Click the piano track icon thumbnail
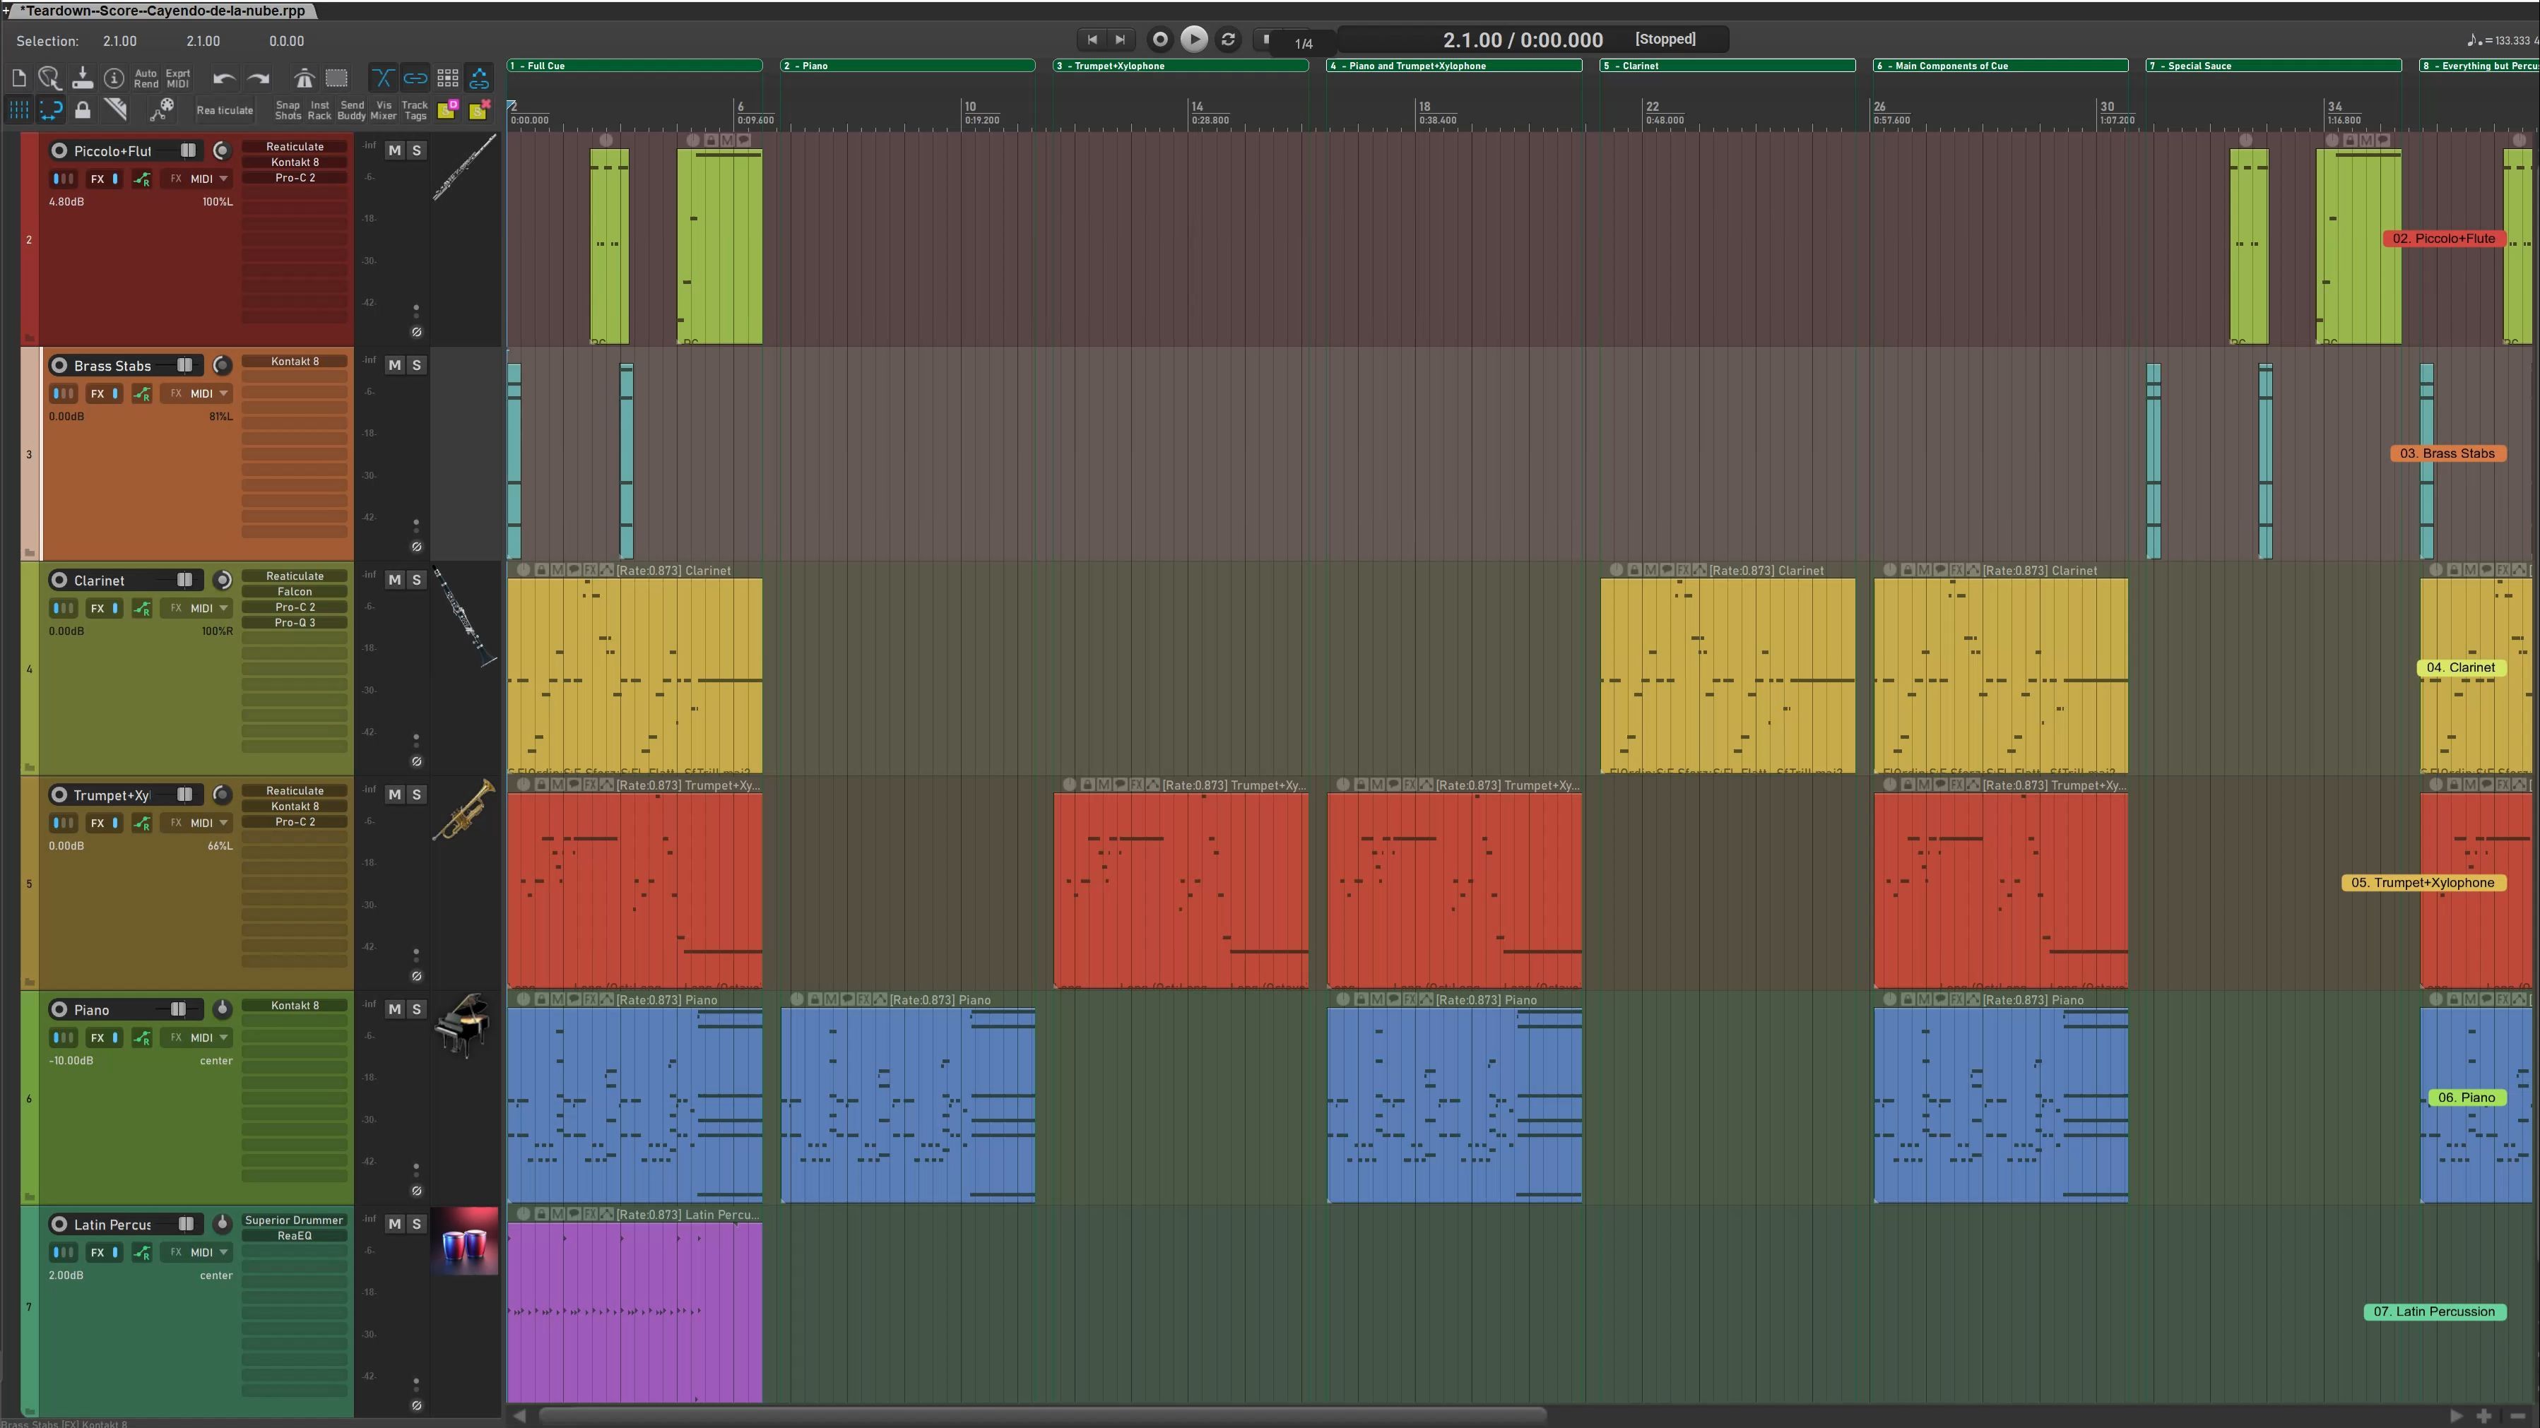This screenshot has width=2540, height=1428. 463,1027
